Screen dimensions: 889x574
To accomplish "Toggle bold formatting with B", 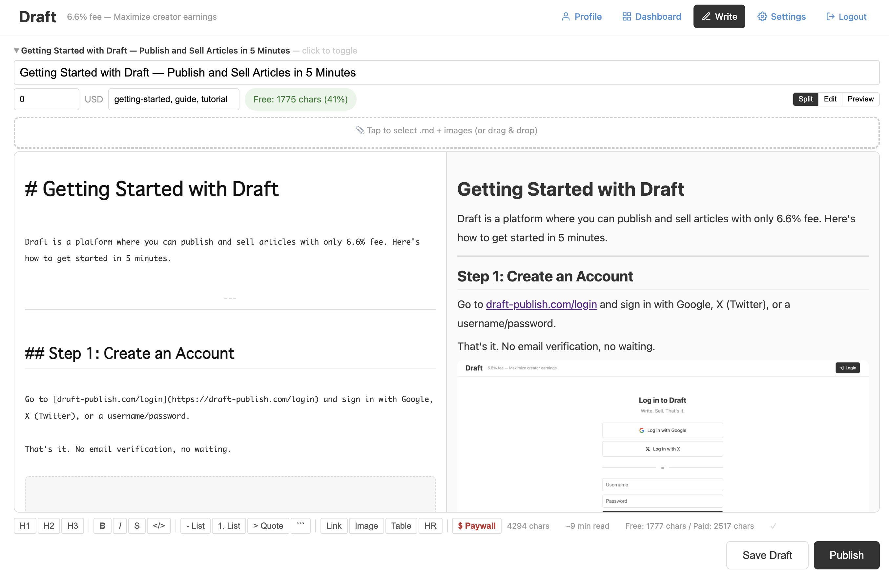I will click(x=102, y=525).
